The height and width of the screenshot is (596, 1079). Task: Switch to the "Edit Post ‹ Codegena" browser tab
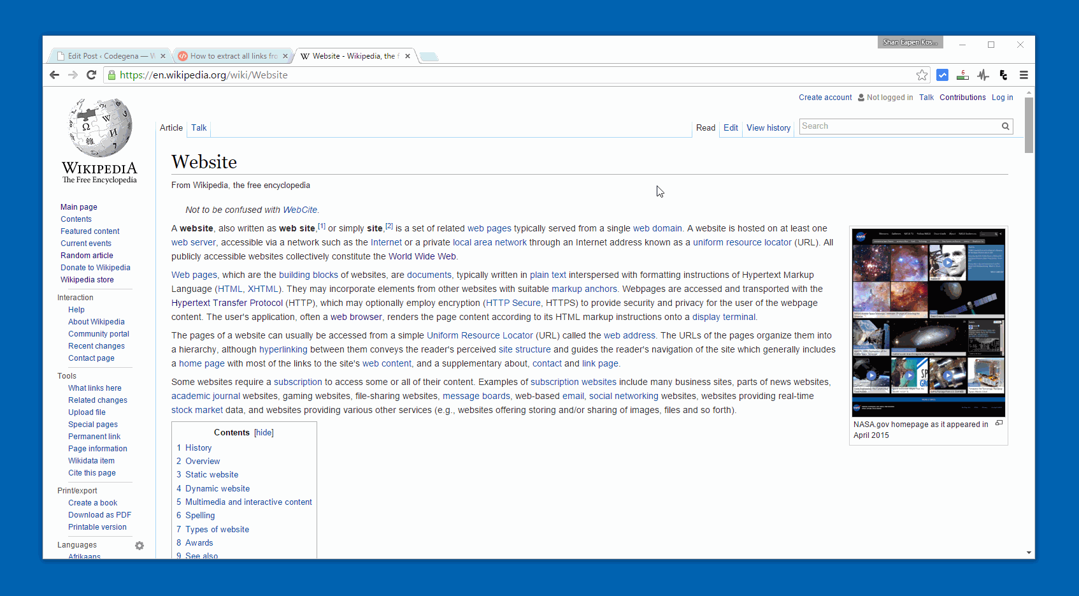coord(109,56)
